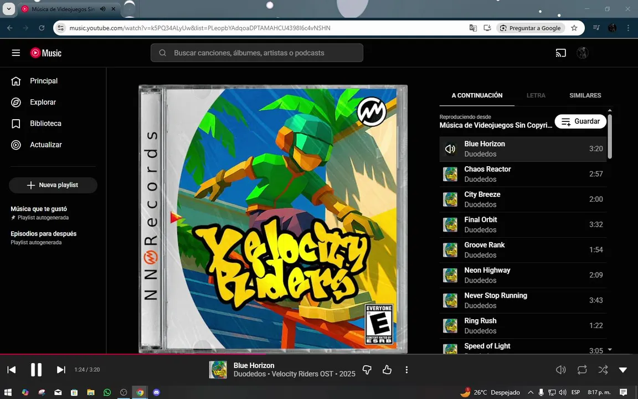Collapse the player page with arrow
638x399 pixels.
pos(623,370)
